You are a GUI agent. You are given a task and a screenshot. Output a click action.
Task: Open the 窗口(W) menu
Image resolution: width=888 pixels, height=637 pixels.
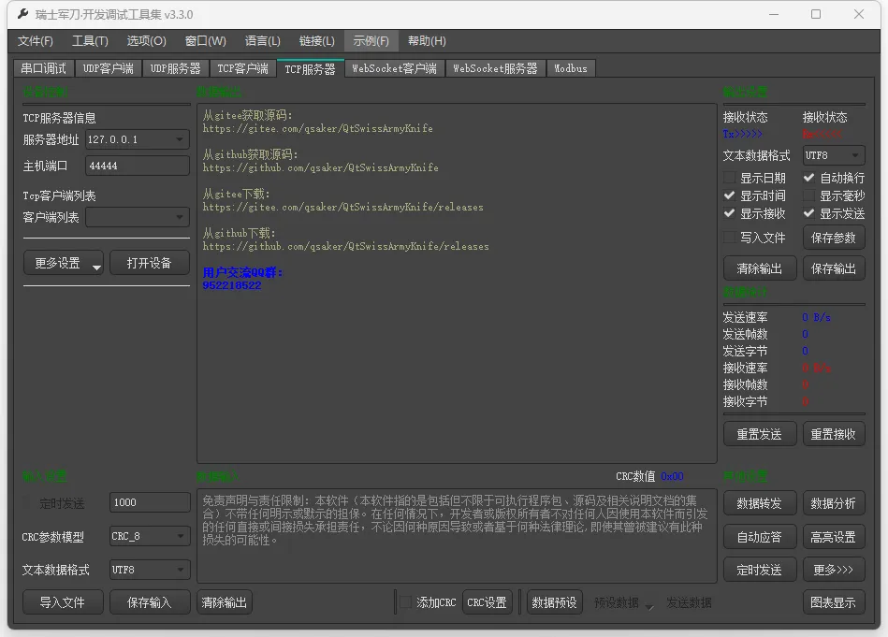206,41
